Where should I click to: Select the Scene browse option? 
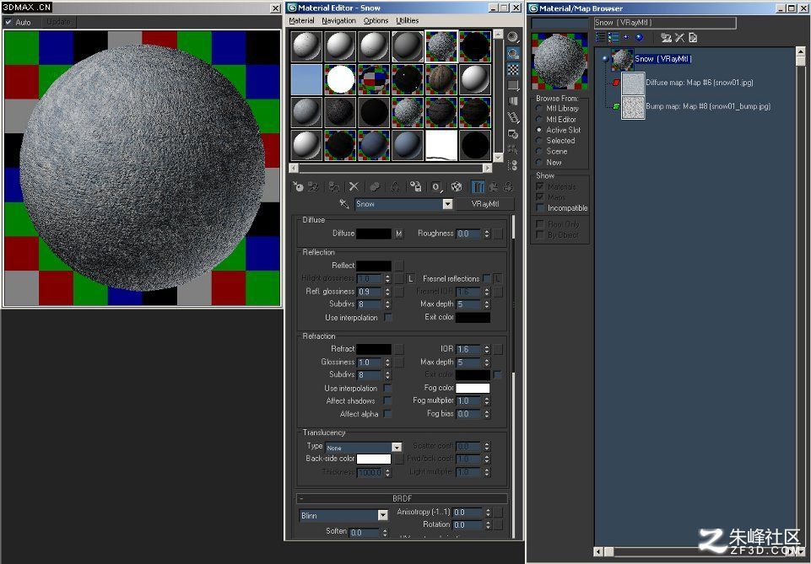[539, 152]
